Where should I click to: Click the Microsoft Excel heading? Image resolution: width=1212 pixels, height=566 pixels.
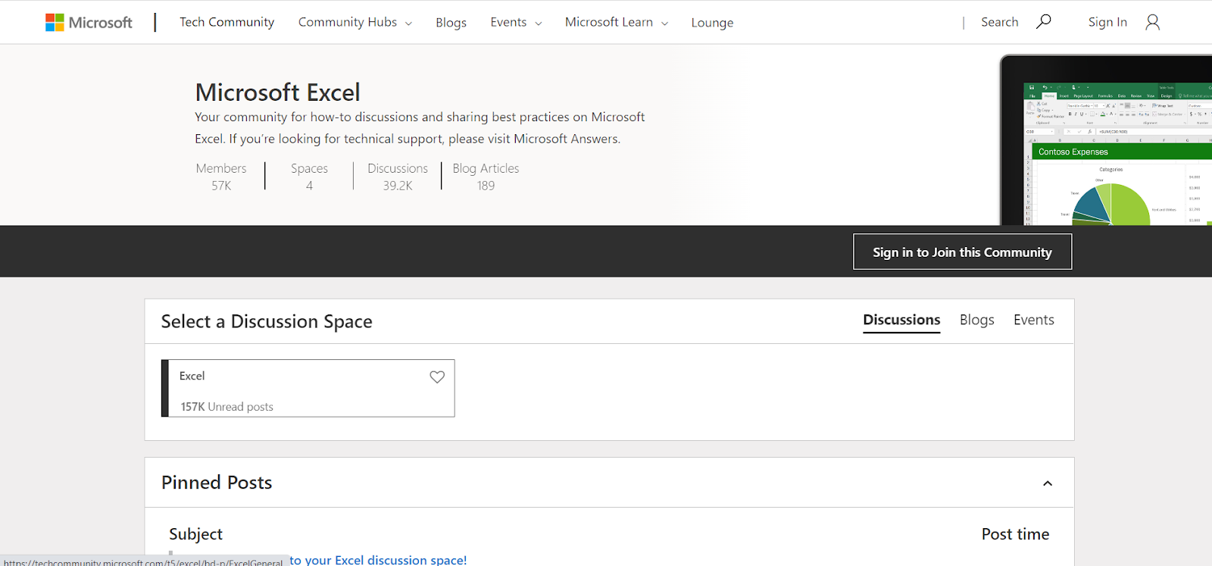(x=277, y=92)
